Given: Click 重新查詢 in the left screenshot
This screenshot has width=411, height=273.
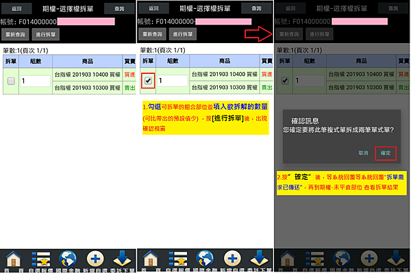Looking at the screenshot, I should 15,34.
